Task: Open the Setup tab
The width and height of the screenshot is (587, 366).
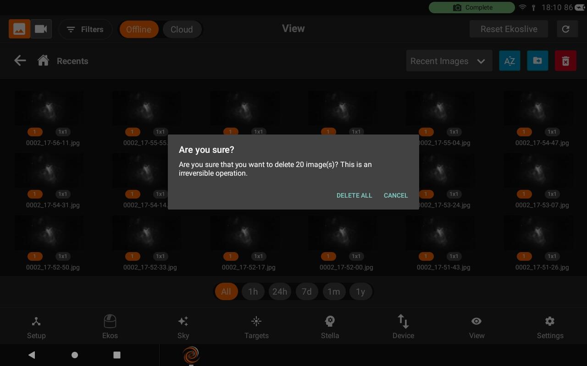Action: point(36,328)
